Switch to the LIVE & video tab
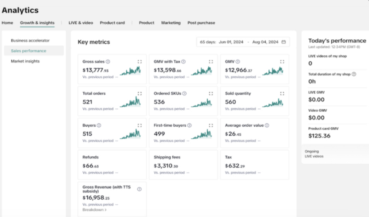 81,23
